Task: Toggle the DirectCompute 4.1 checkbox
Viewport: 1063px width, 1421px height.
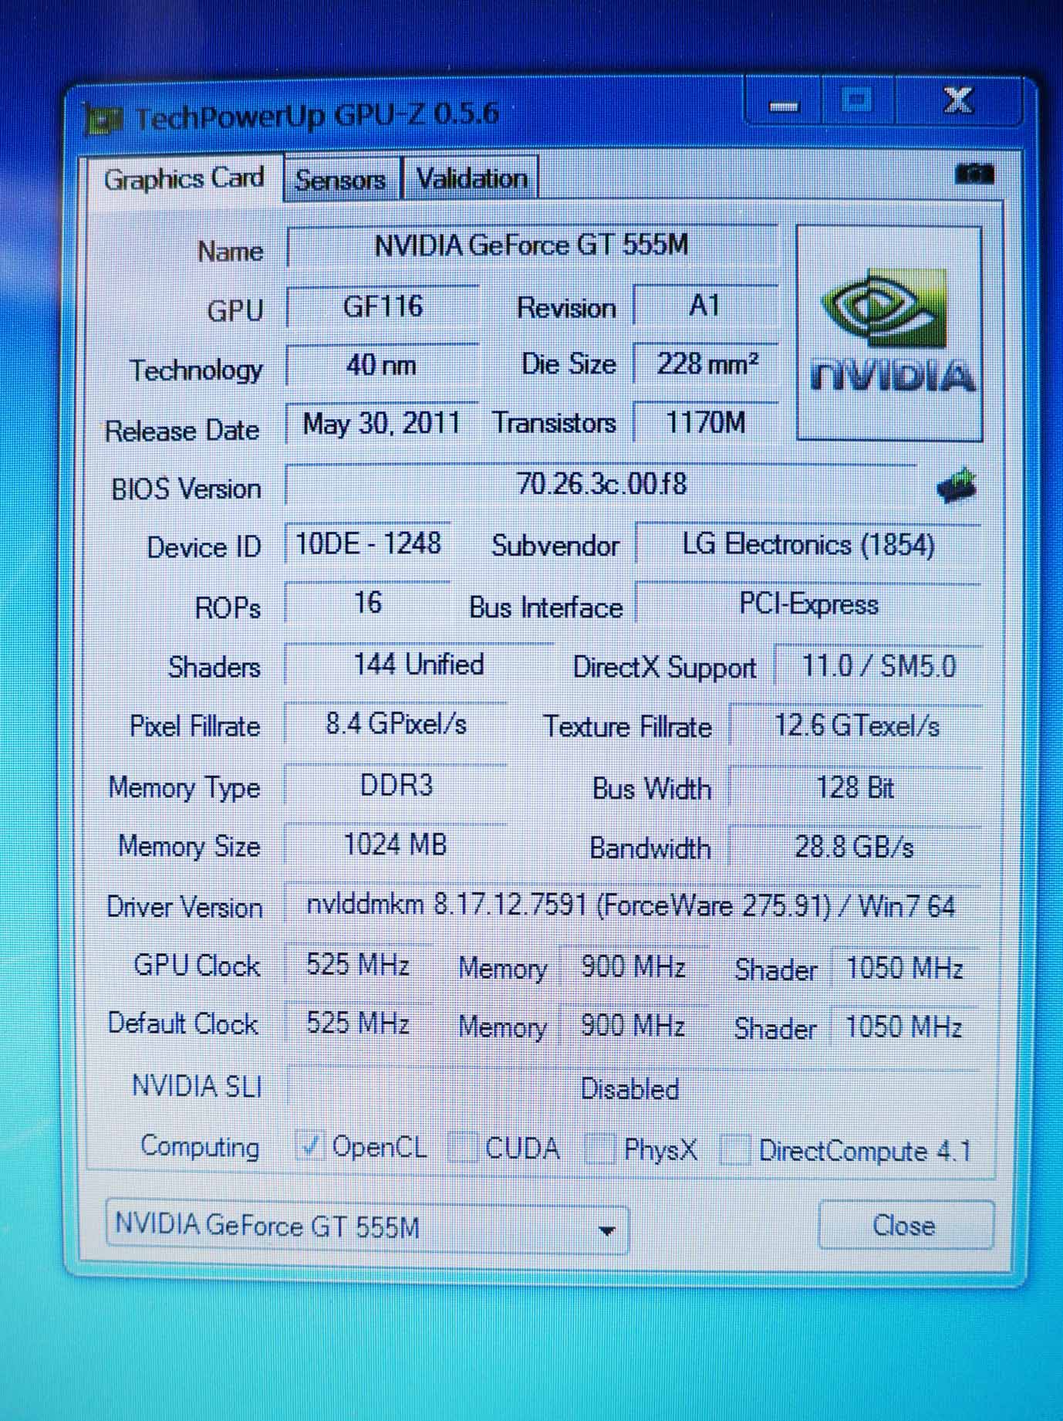Action: (x=734, y=1151)
